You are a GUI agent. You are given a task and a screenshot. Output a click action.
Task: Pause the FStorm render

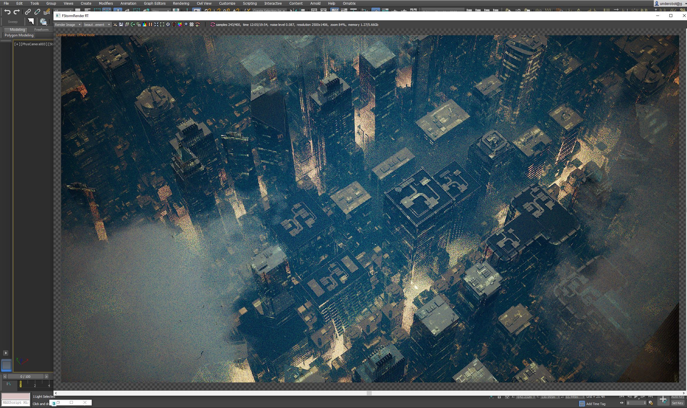pos(150,24)
